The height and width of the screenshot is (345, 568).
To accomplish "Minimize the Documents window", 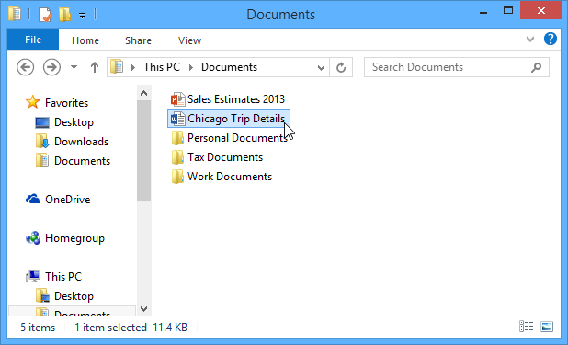I will [483, 13].
